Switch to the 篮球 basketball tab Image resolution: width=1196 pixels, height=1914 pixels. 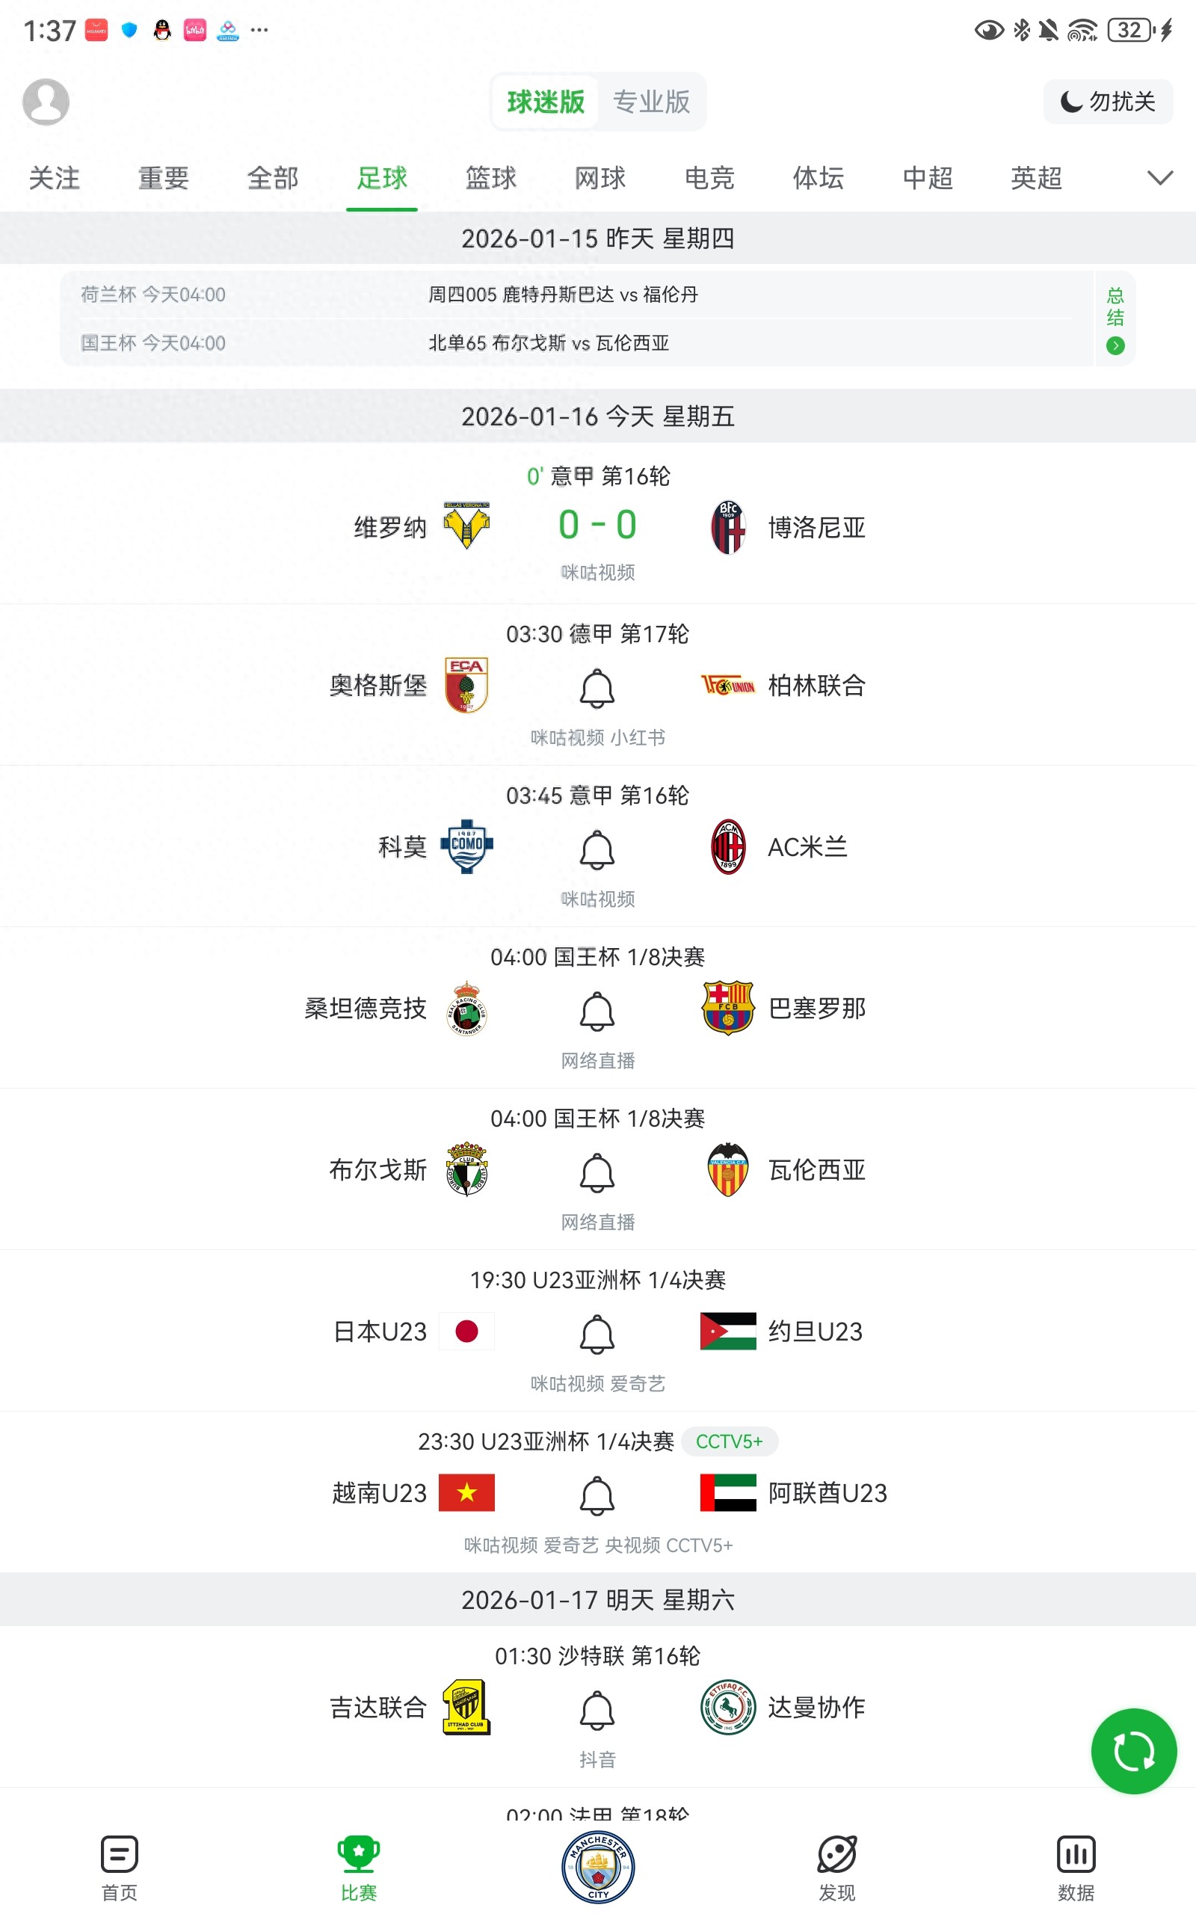490,178
